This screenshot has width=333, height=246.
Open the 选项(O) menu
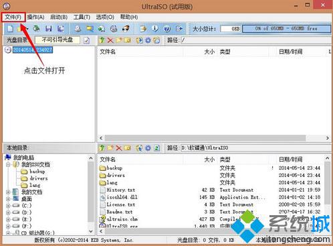105,17
